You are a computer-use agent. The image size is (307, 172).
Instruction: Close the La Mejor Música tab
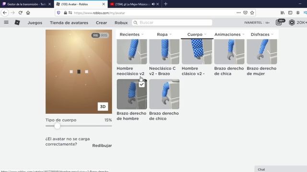click(158, 4)
